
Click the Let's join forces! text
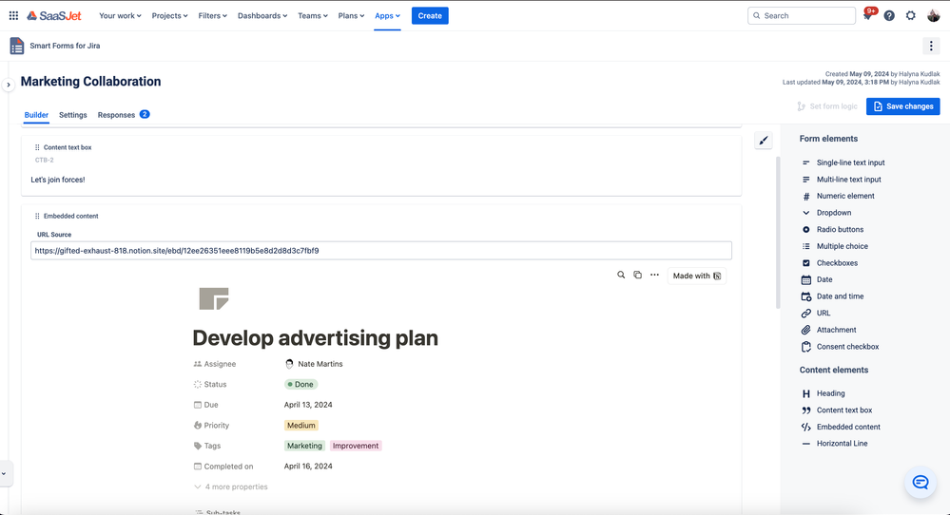58,180
